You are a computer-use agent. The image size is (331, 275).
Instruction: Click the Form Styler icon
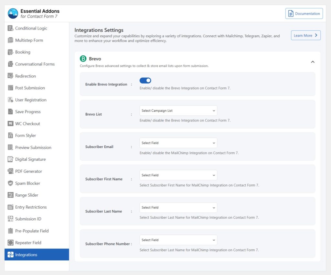(10, 135)
